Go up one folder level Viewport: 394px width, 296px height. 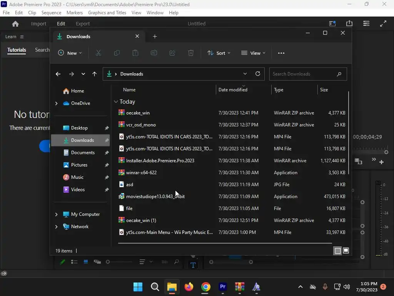click(x=94, y=74)
